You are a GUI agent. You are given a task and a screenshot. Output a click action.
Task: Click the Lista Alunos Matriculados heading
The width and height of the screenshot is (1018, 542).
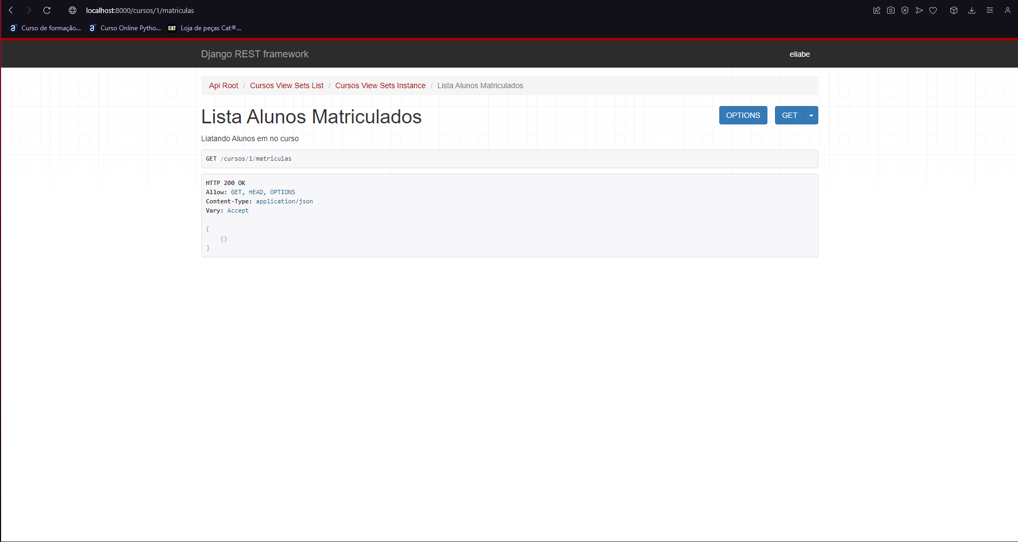tap(311, 117)
